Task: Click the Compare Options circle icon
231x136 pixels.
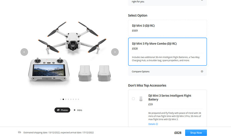Action: coord(202,71)
